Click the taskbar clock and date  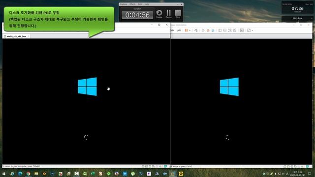[x=297, y=174]
